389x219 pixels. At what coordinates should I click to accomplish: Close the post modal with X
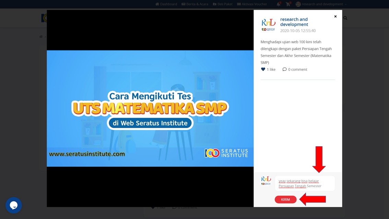click(335, 16)
